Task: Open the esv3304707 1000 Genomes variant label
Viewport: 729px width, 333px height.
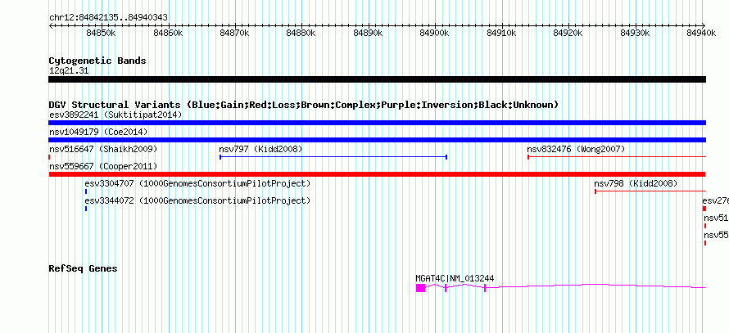Action: 197,183
